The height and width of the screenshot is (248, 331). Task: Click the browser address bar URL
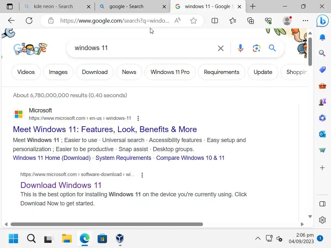pos(115,21)
